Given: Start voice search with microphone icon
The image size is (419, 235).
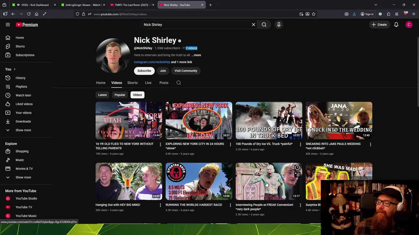Looking at the screenshot, I should tap(279, 24).
